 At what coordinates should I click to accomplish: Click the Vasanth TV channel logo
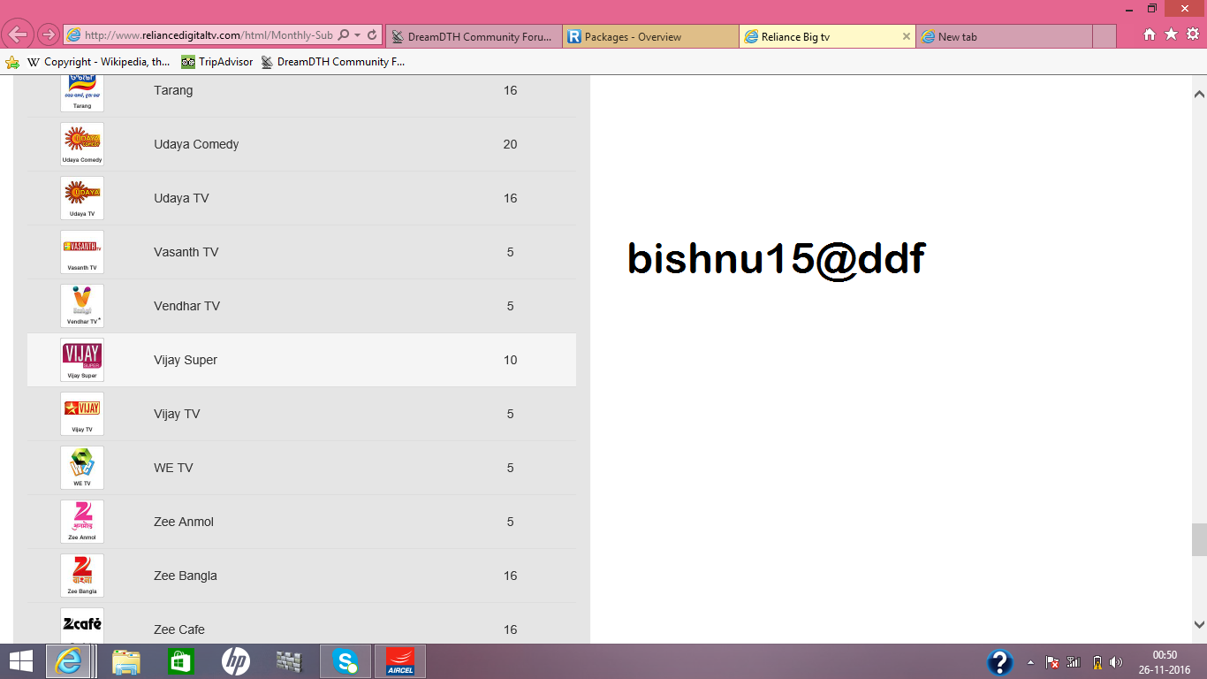coord(82,252)
